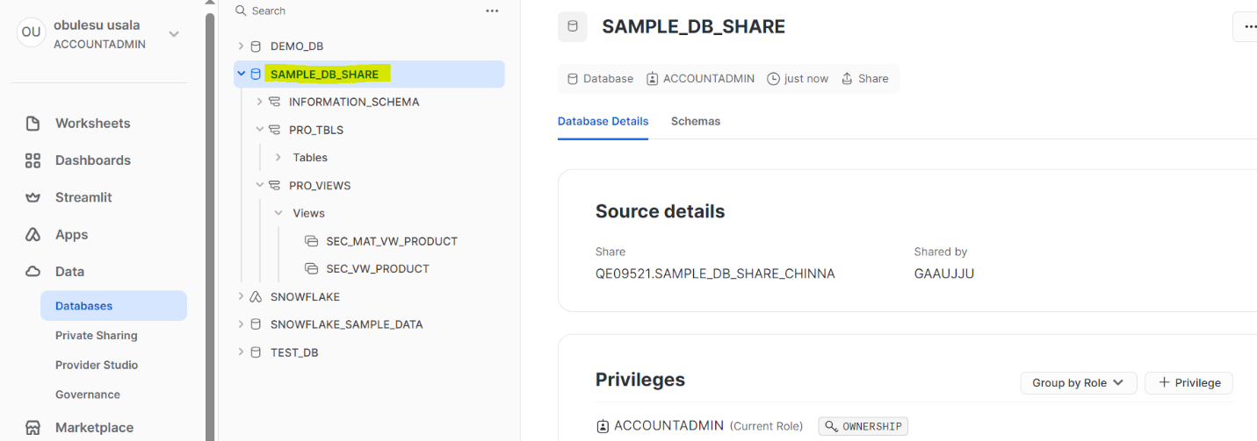Go to Dashboards section
This screenshot has height=441, width=1257.
93,160
